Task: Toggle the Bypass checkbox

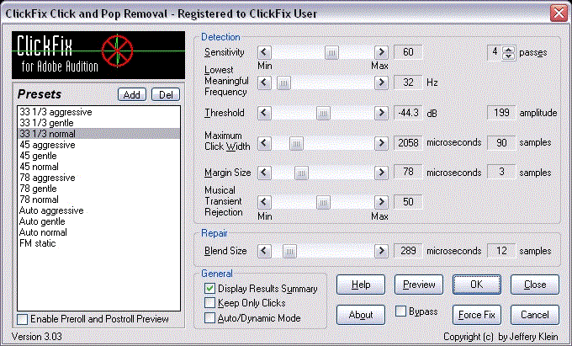Action: pyautogui.click(x=401, y=311)
